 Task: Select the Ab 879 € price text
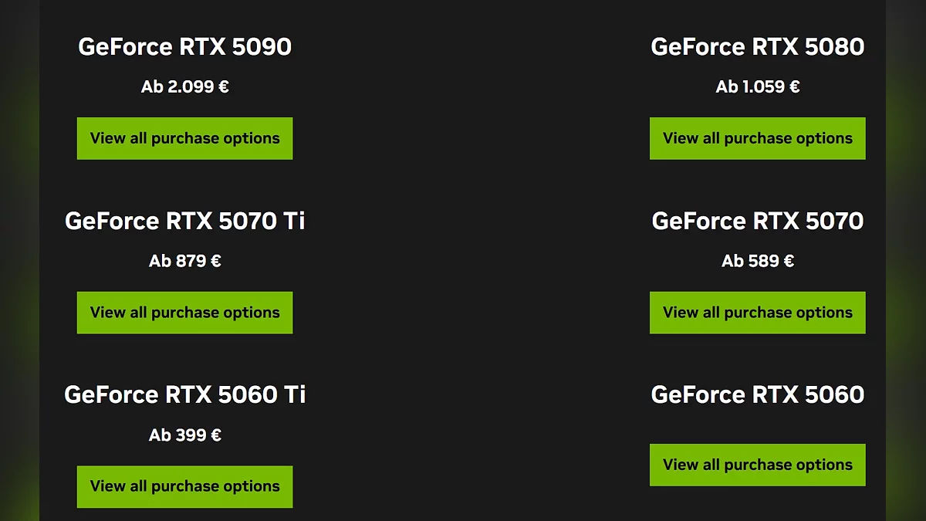184,262
